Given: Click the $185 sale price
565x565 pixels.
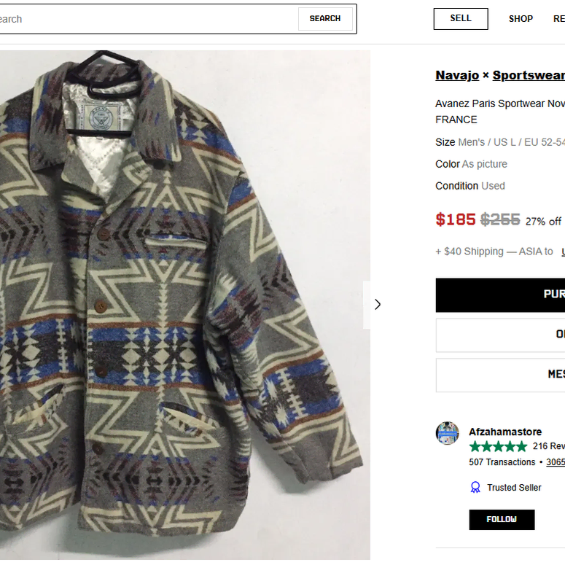Looking at the screenshot, I should (456, 219).
